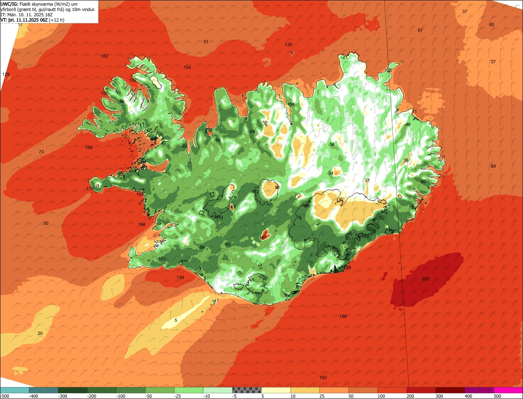
Task: Click the map value '27'
Action: [x=367, y=180]
